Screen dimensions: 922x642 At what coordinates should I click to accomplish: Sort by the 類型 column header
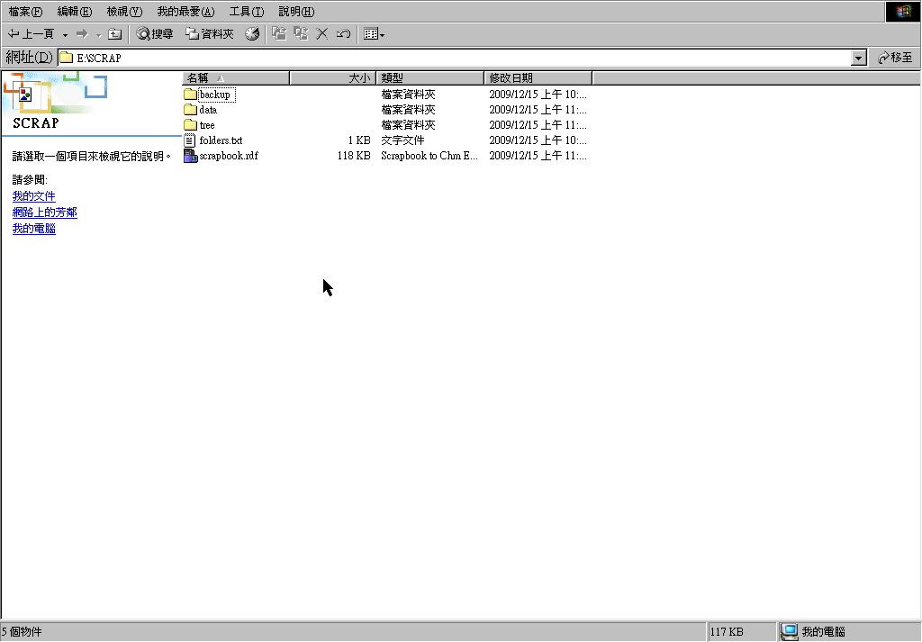pyautogui.click(x=429, y=77)
